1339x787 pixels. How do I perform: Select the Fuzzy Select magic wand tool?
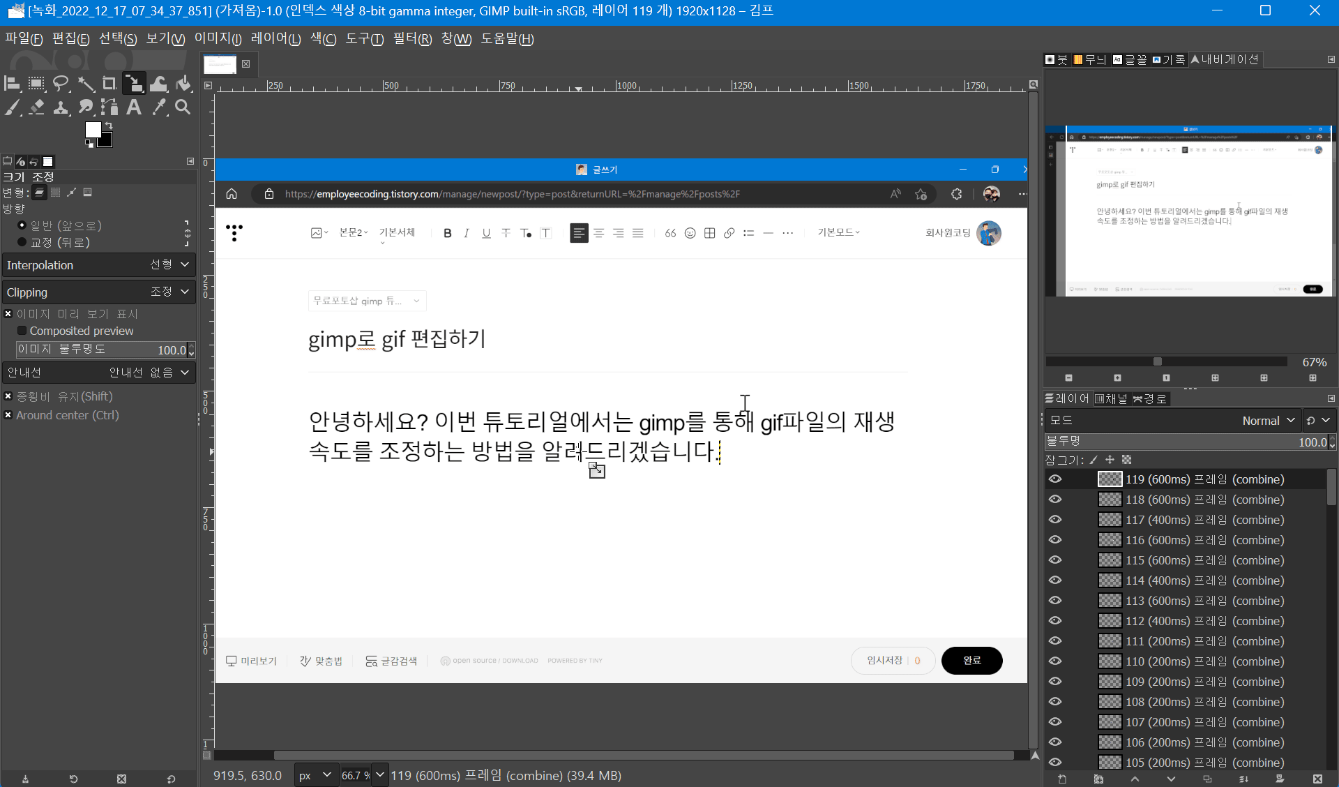tap(86, 84)
